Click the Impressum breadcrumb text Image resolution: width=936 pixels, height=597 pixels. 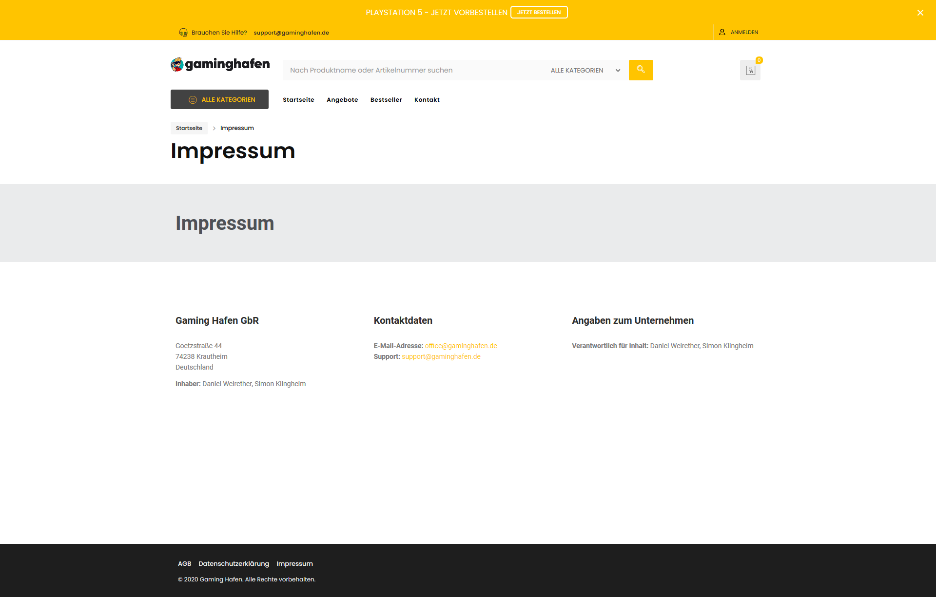pos(237,128)
